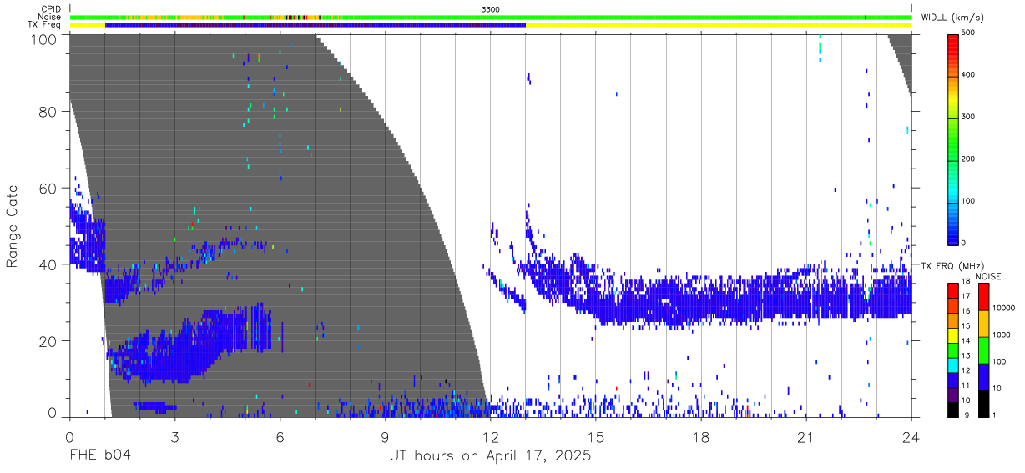
Task: Click the 'WID⊥ (km/s)' colorbar title
Action: tap(952, 17)
